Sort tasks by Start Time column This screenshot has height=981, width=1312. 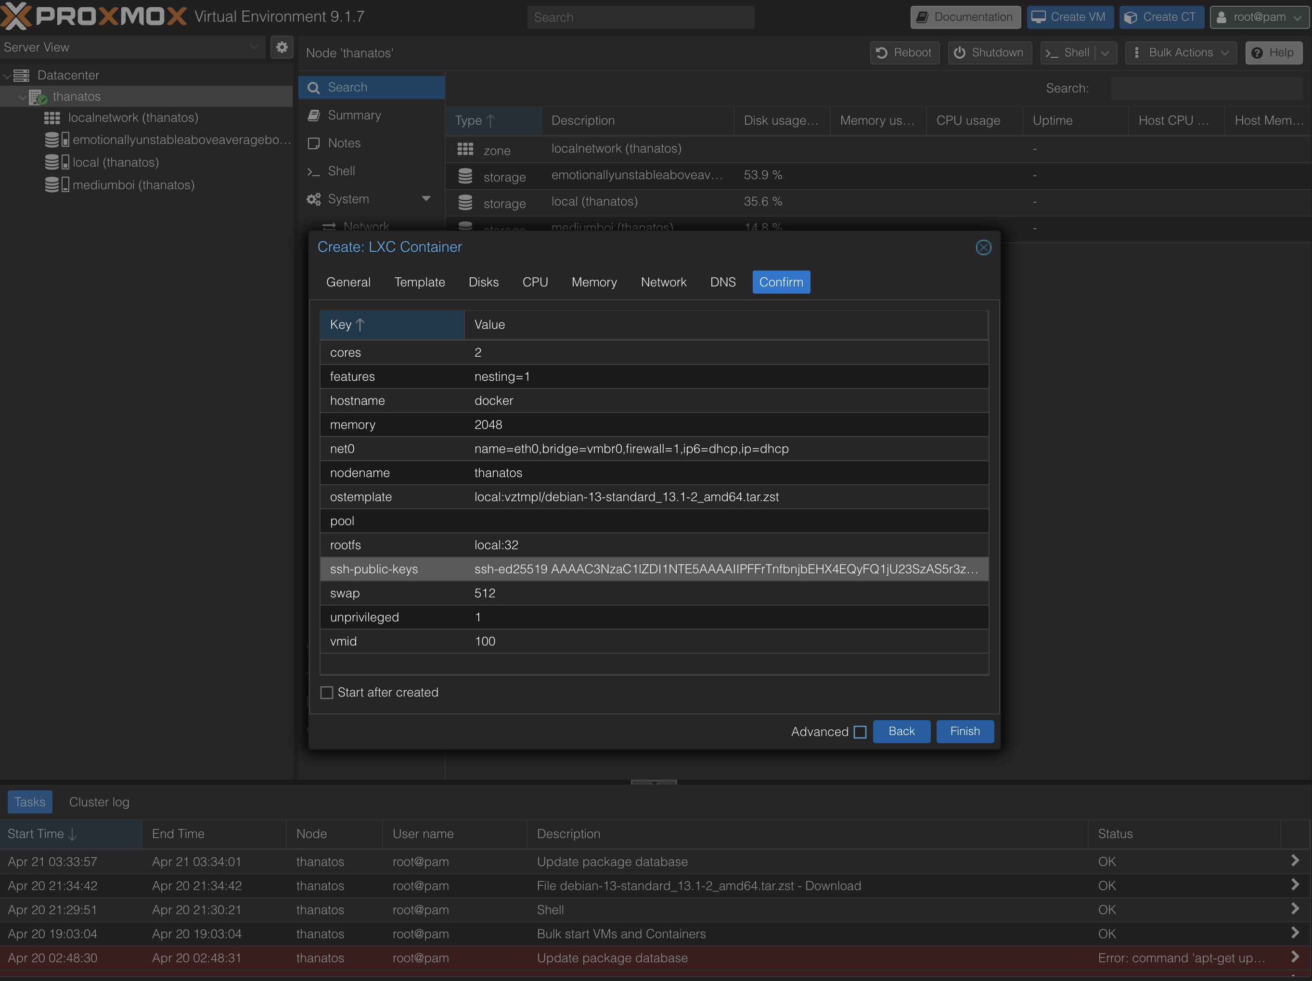71,834
